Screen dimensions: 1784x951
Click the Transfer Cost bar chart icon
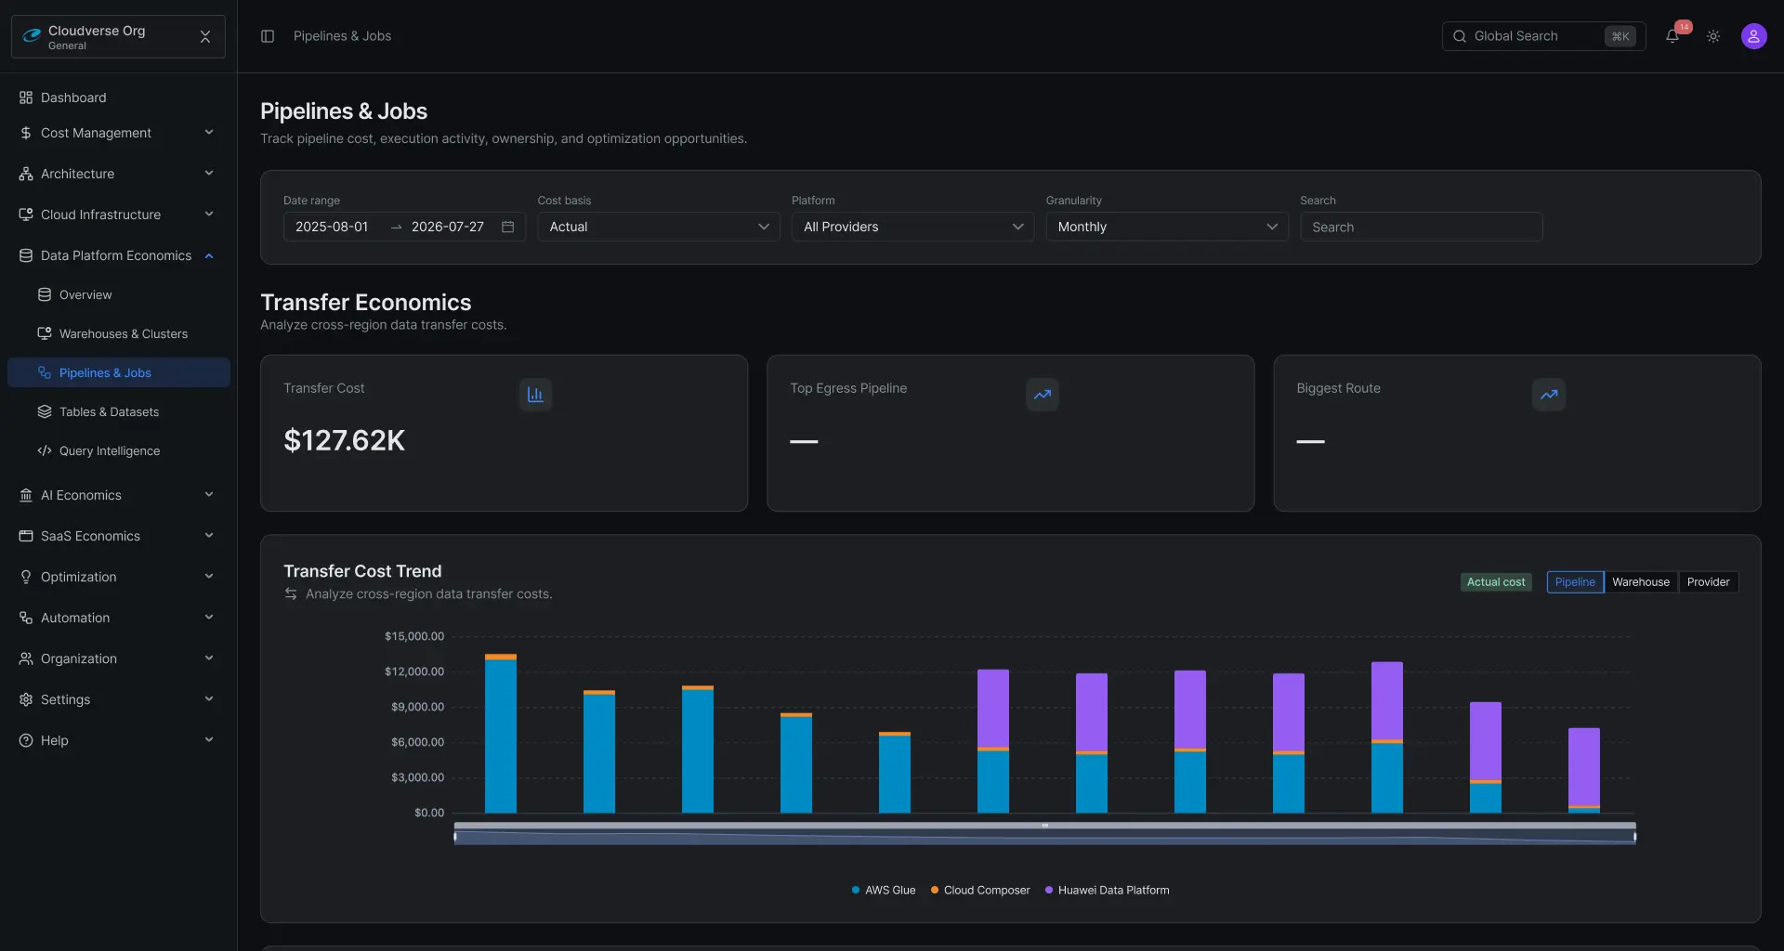(x=535, y=395)
